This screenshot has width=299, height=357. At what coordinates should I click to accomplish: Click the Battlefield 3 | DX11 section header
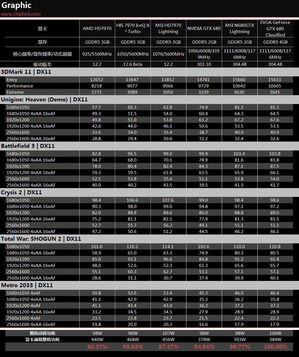[x=28, y=146]
